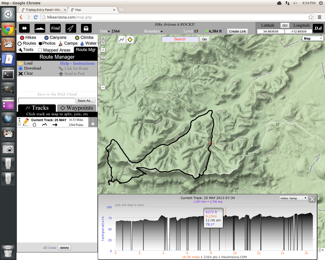Image resolution: width=325 pixels, height=260 pixels.
Task: Click the pencil edit icon for Current Track
Action: click(26, 122)
